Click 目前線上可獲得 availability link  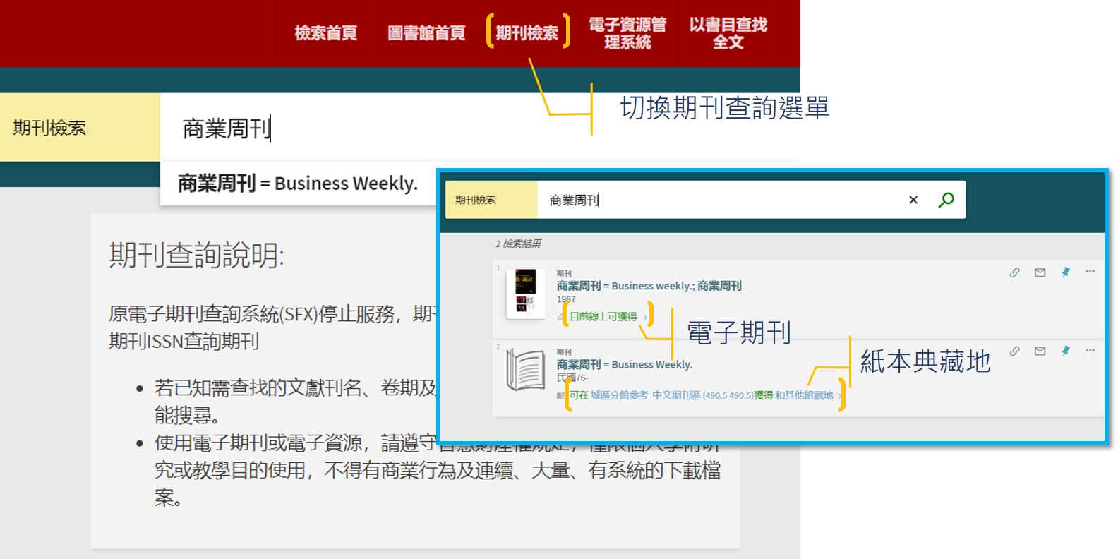point(603,317)
